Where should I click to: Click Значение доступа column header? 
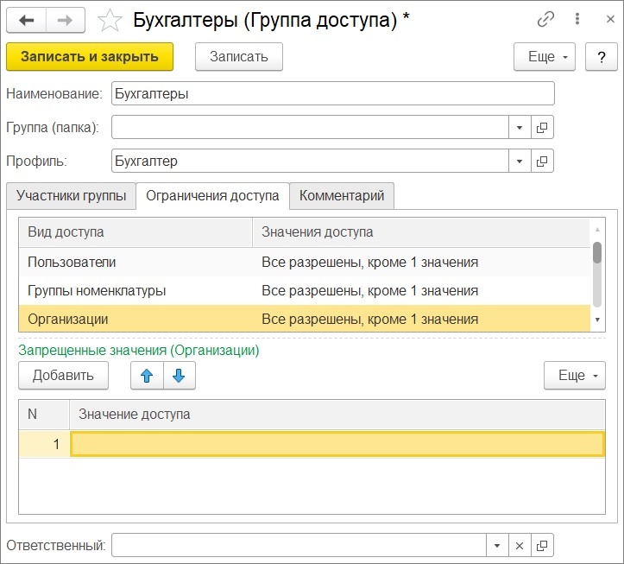tap(337, 415)
